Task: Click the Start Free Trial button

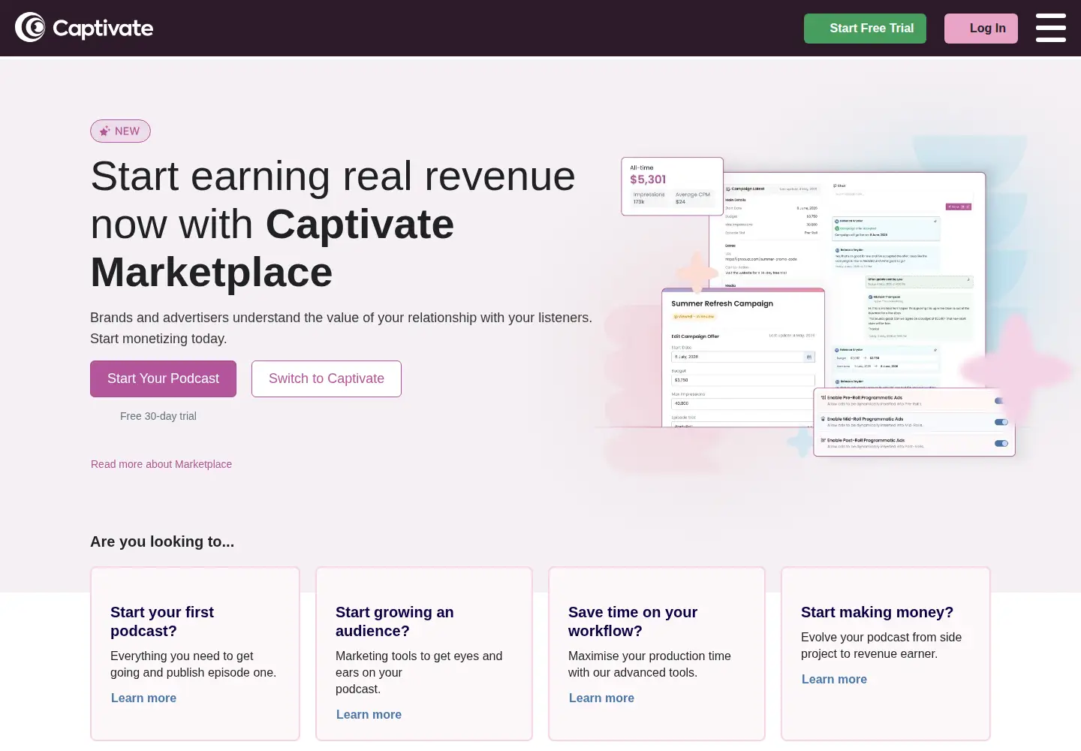Action: click(865, 29)
